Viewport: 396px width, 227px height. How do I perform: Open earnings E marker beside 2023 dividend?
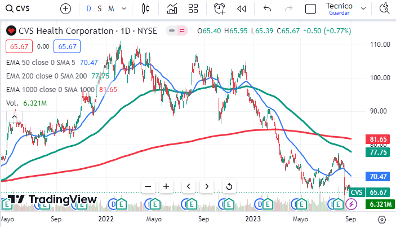pyautogui.click(x=268, y=204)
